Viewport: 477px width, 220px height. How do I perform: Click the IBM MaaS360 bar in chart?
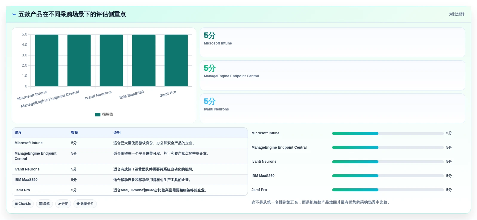[144, 61]
